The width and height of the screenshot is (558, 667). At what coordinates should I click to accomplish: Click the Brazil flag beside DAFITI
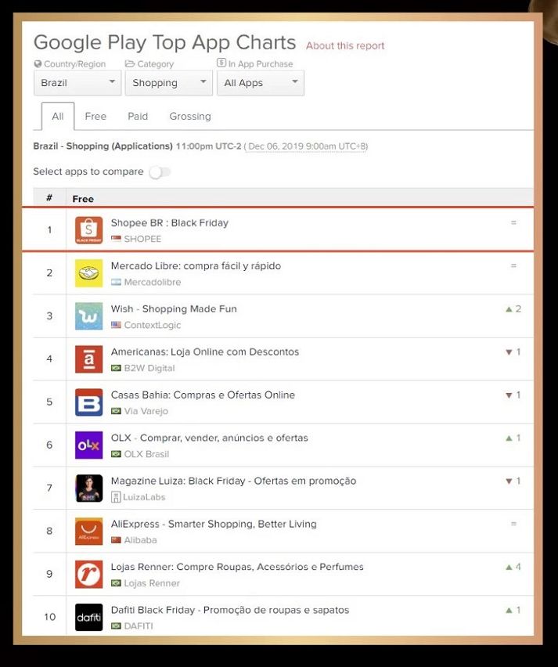(x=116, y=626)
